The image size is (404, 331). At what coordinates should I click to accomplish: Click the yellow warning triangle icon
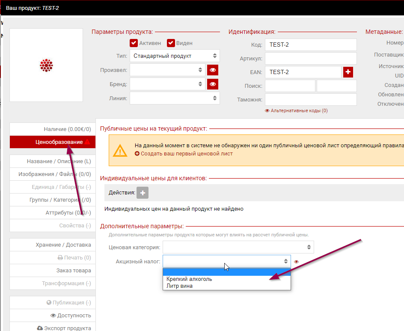[120, 150]
